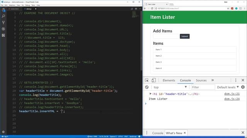Click the feedback smiley in status bar
The image size is (247, 138).
pos(139,136)
